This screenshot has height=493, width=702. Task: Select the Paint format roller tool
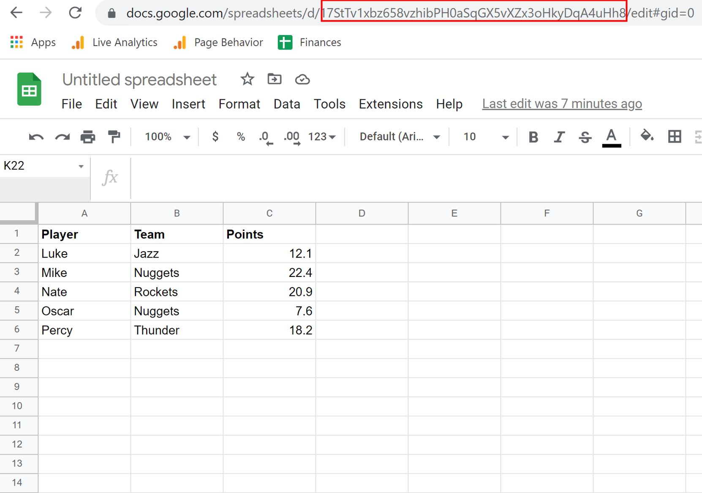pyautogui.click(x=114, y=137)
